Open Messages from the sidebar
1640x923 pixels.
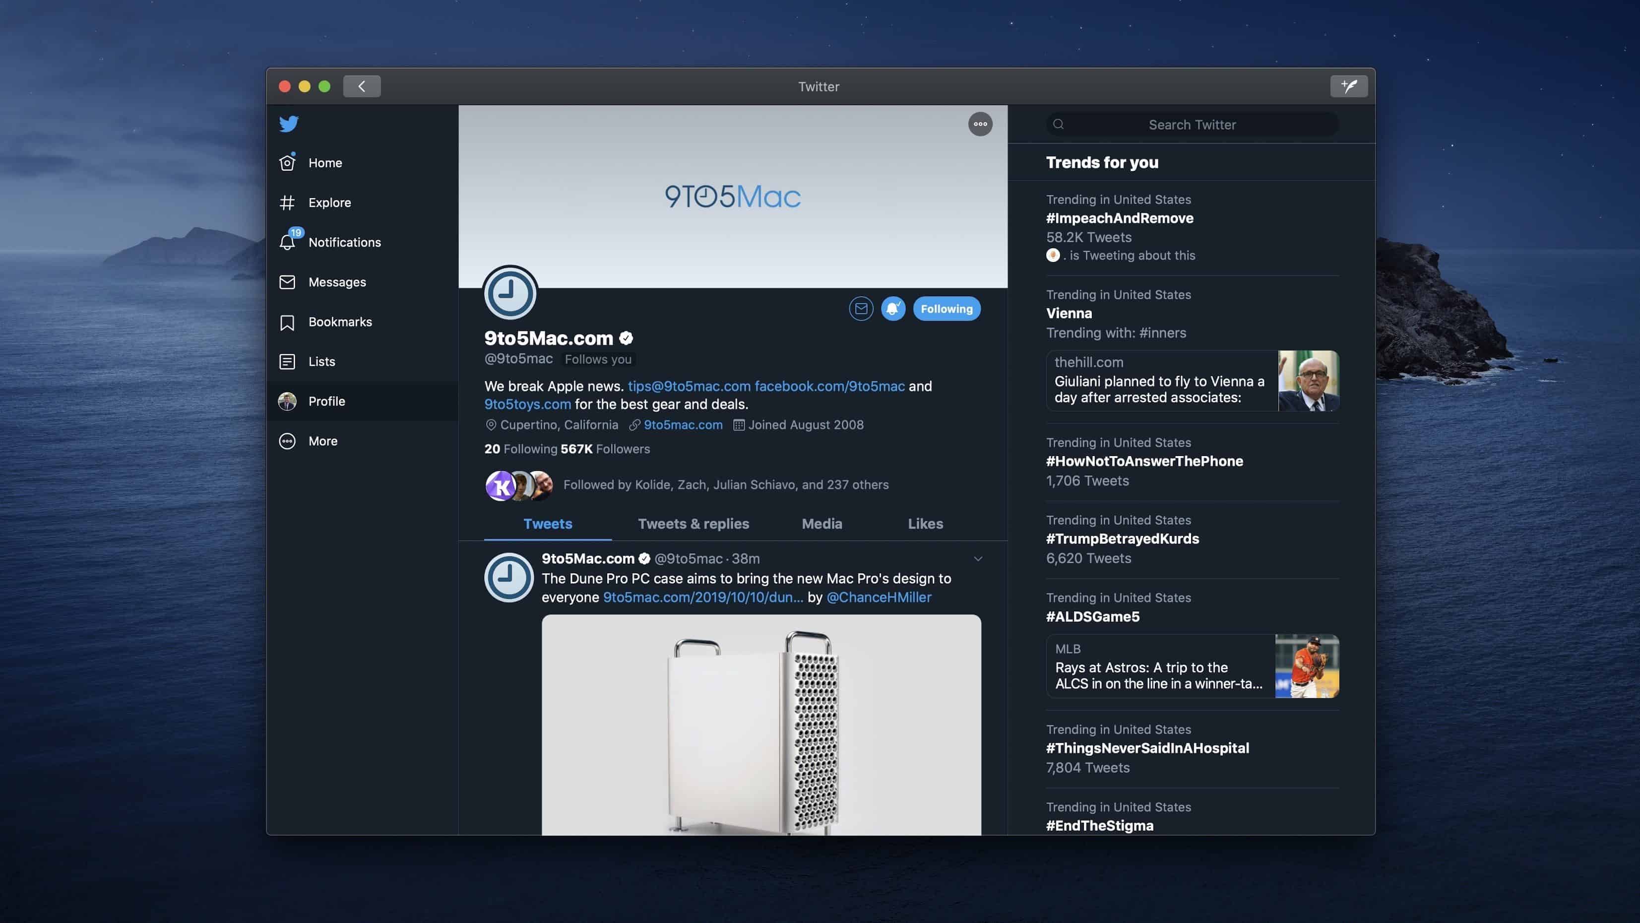[337, 281]
